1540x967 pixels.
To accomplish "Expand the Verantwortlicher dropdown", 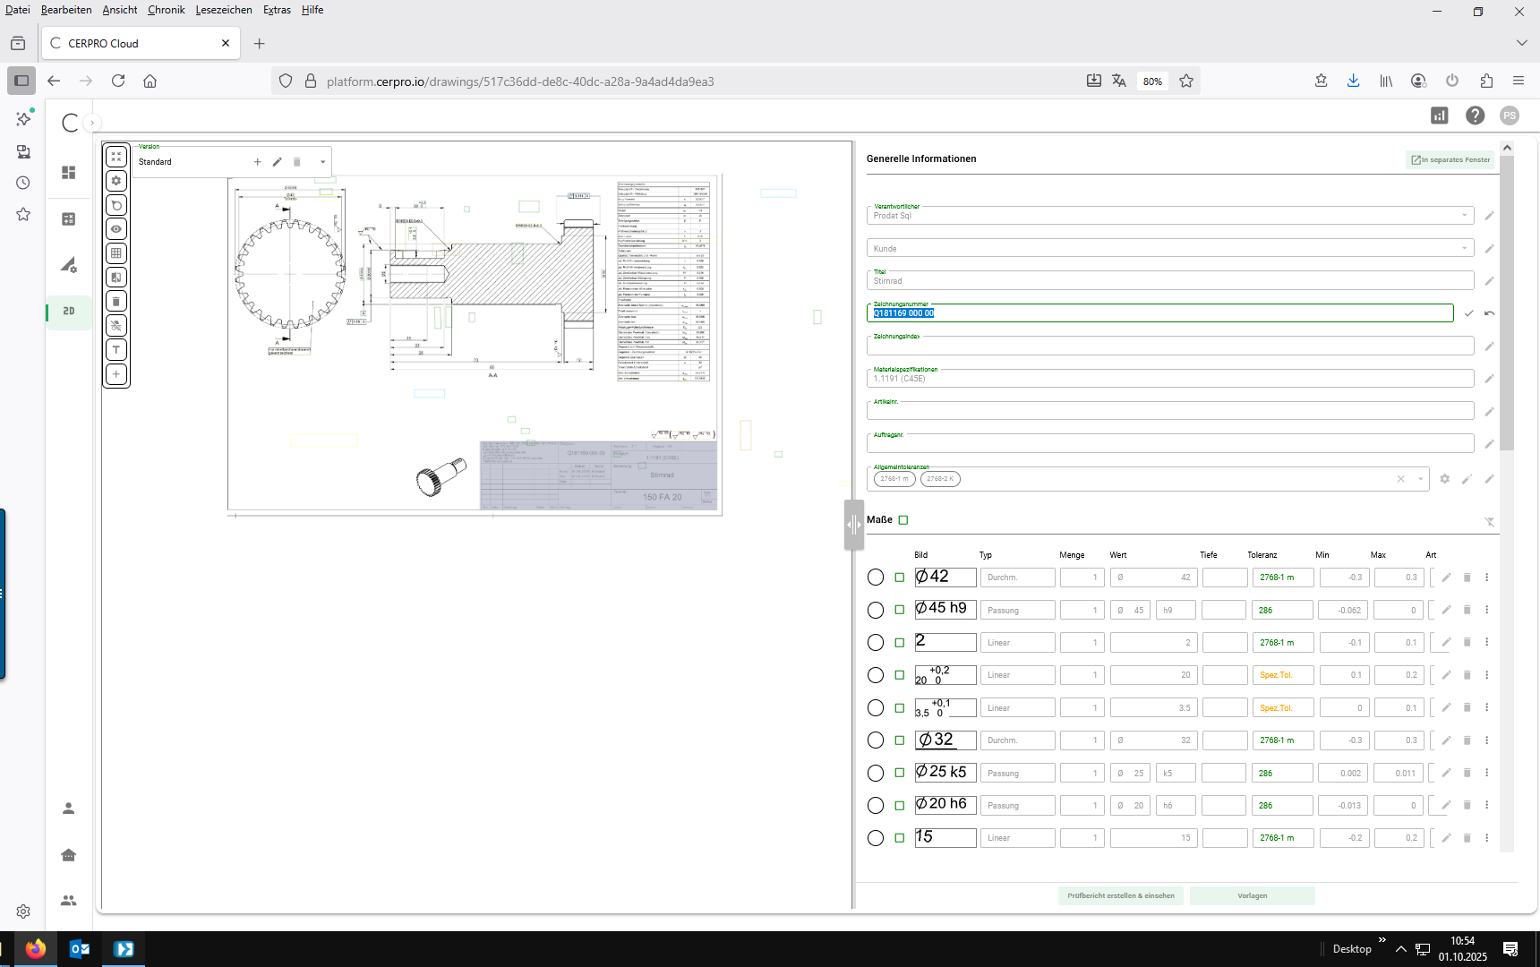I will coord(1465,216).
